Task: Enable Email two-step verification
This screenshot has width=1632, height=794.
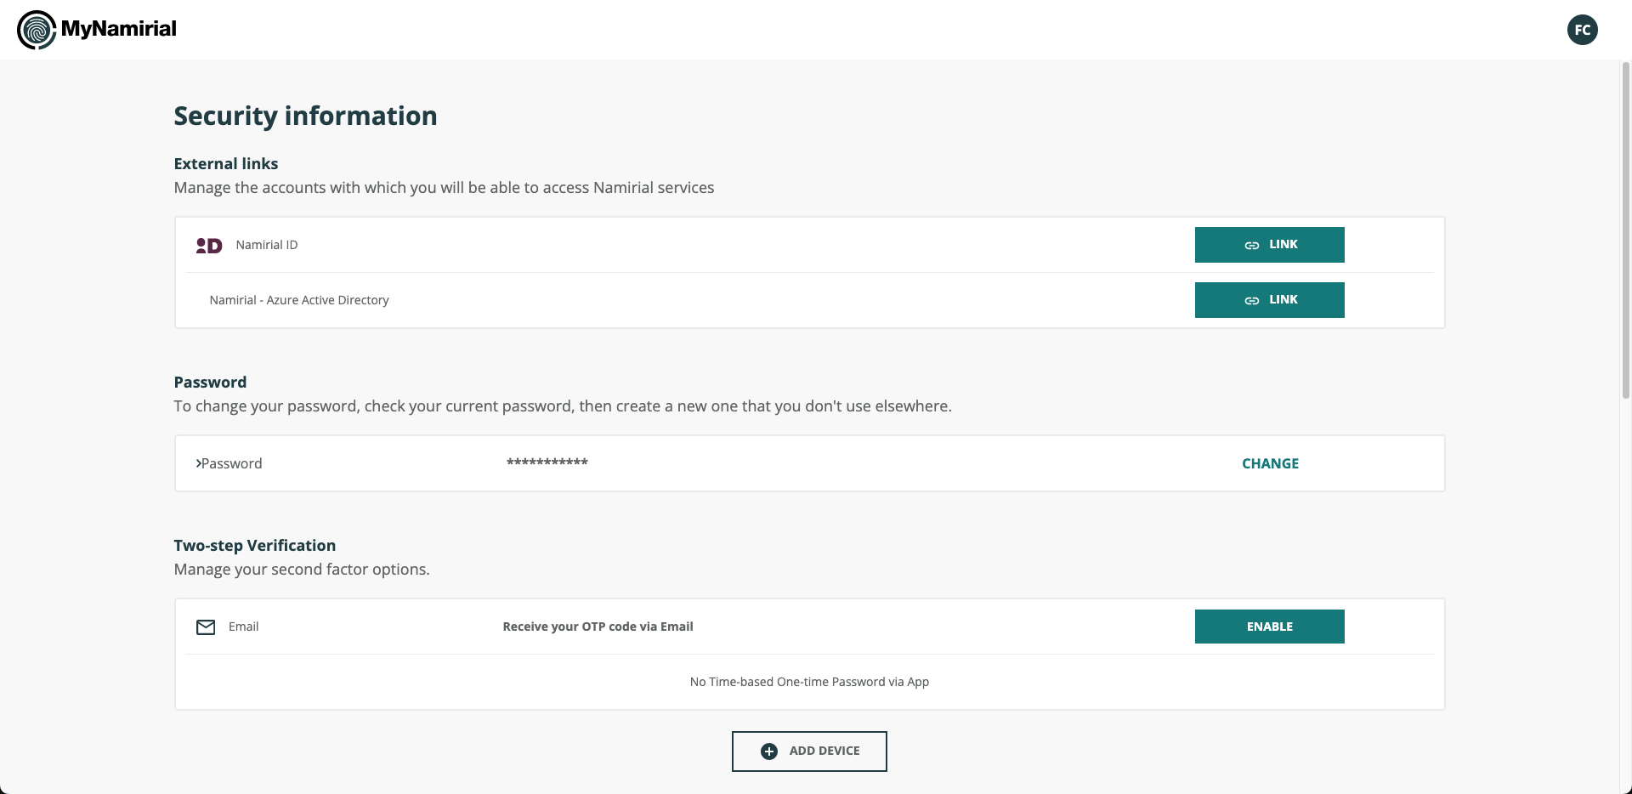Action: click(x=1269, y=627)
